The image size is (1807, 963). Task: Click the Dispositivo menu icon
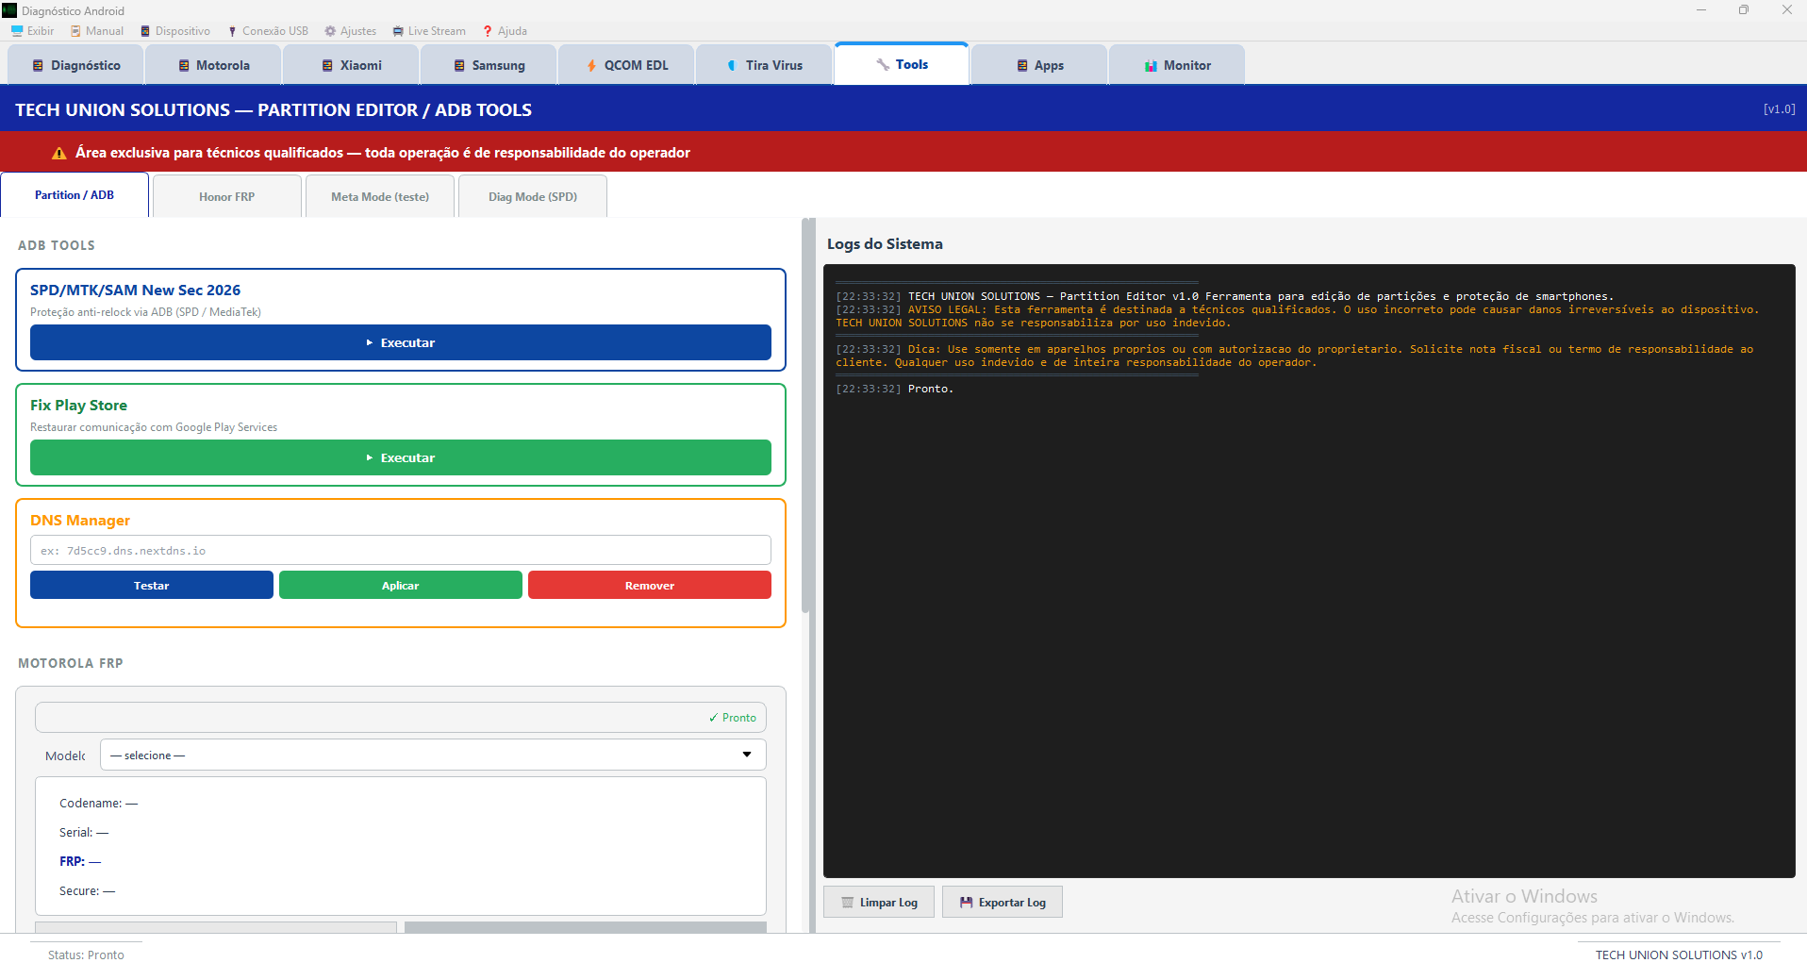[x=145, y=31]
